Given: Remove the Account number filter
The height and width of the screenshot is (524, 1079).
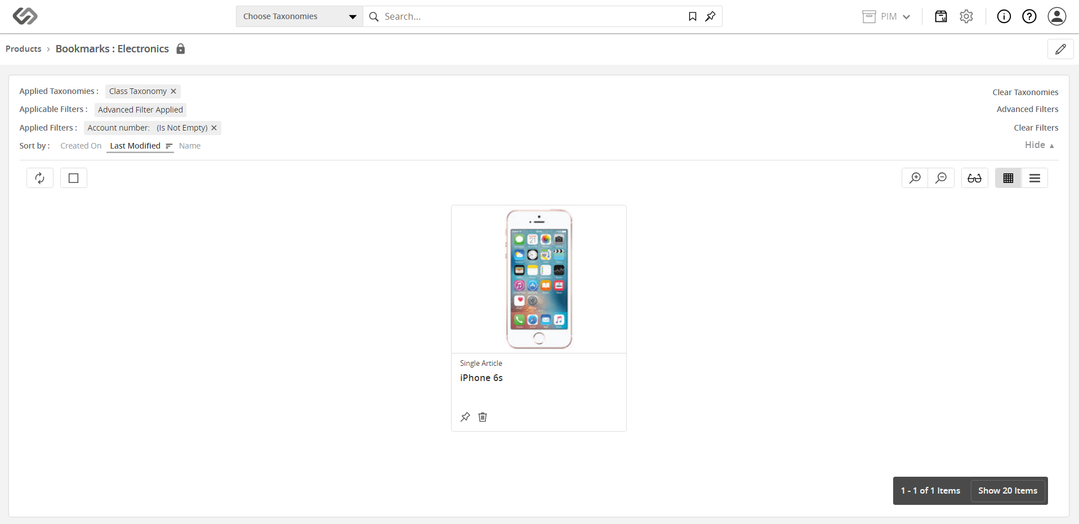Looking at the screenshot, I should tap(214, 128).
